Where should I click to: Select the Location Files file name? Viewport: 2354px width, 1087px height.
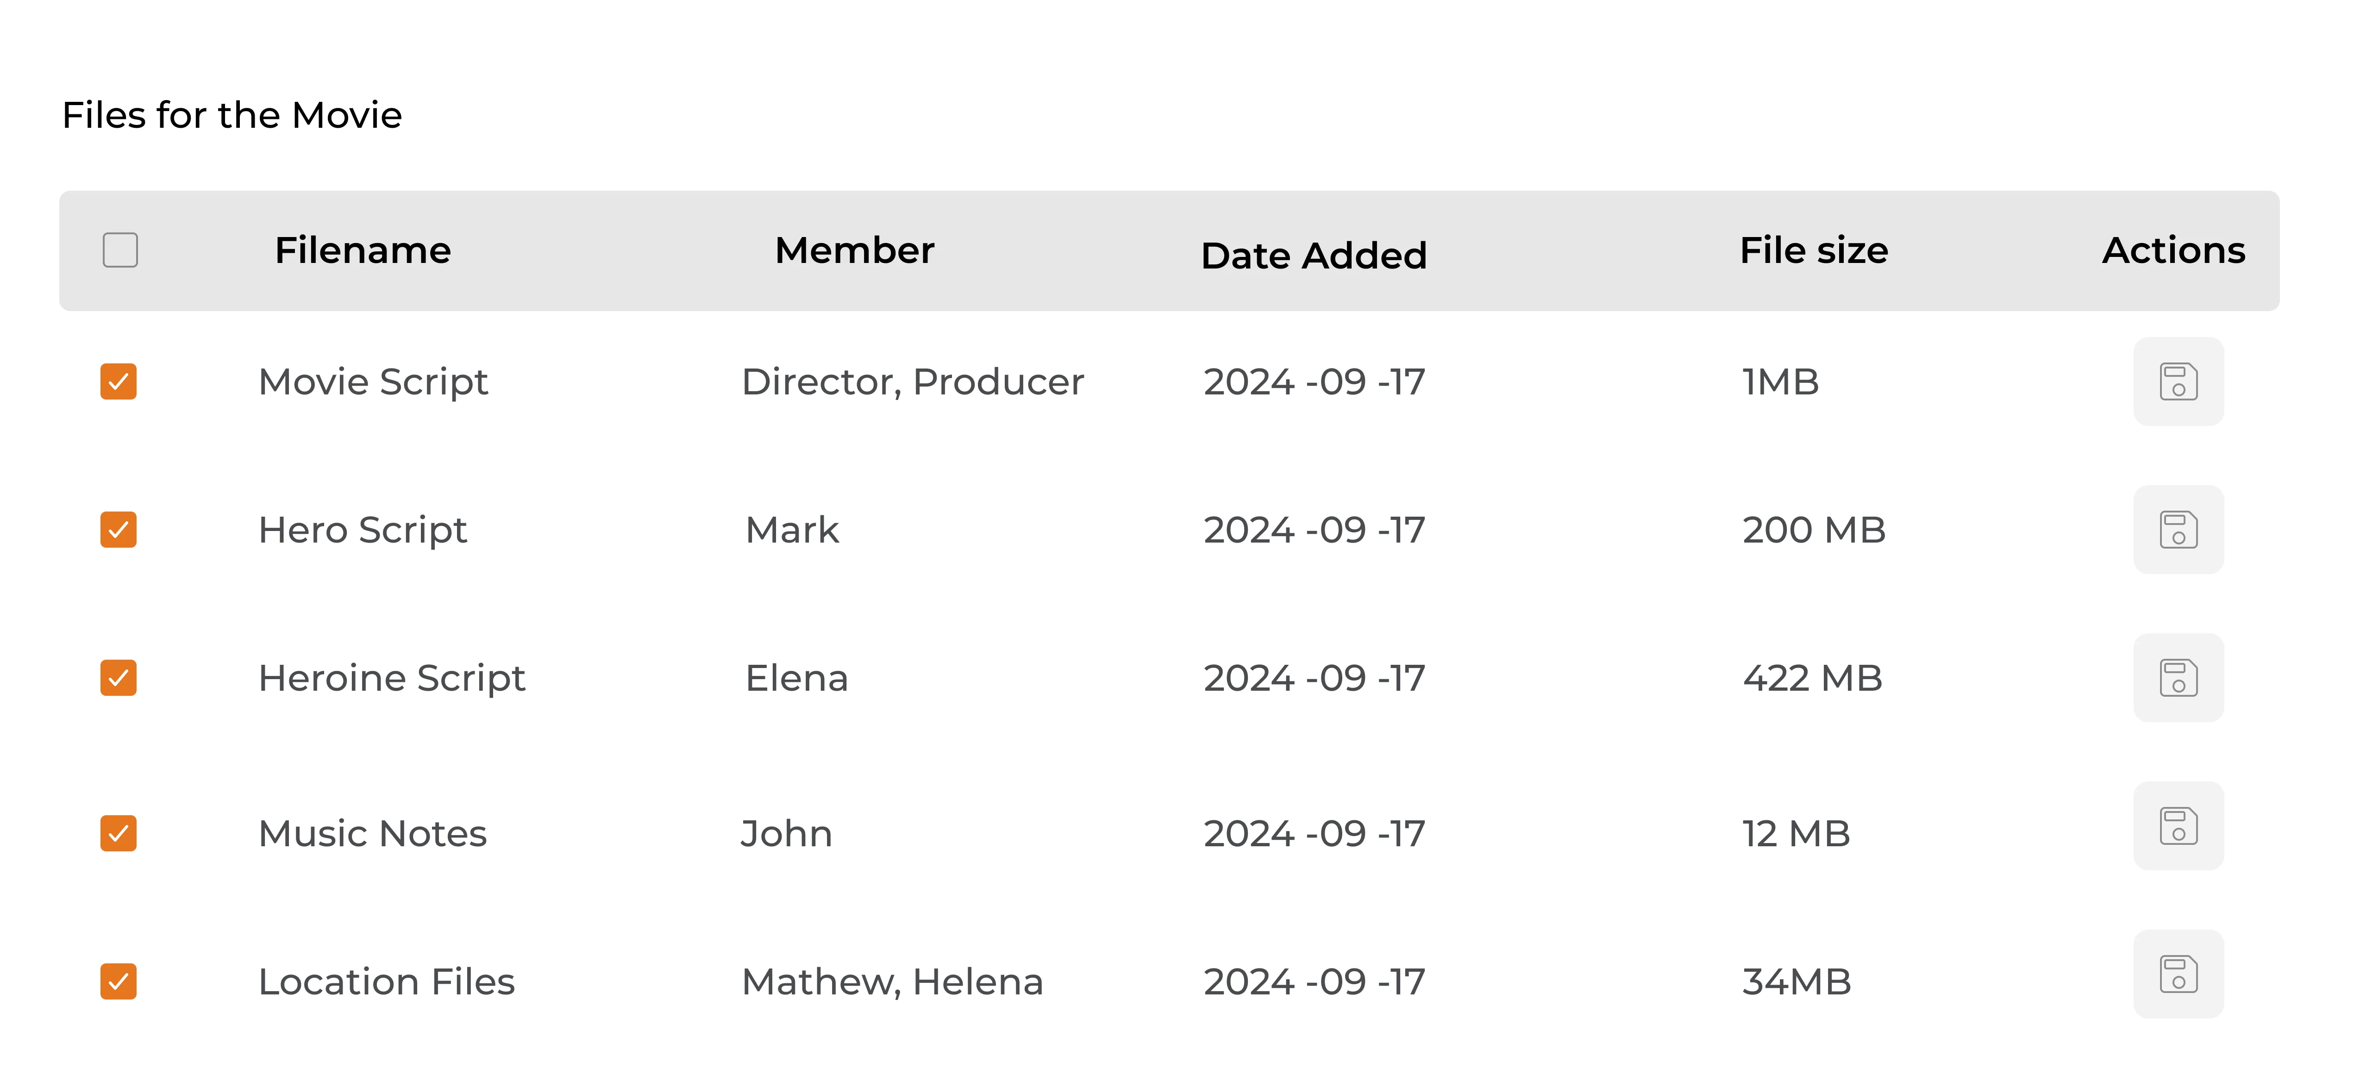387,981
